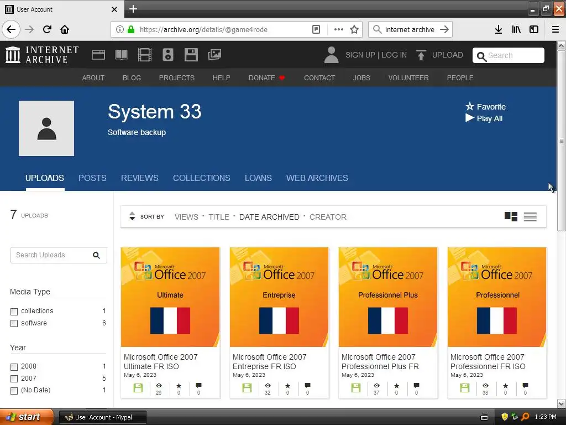Click the Internet Archive search box
This screenshot has height=425, width=566.
point(509,55)
